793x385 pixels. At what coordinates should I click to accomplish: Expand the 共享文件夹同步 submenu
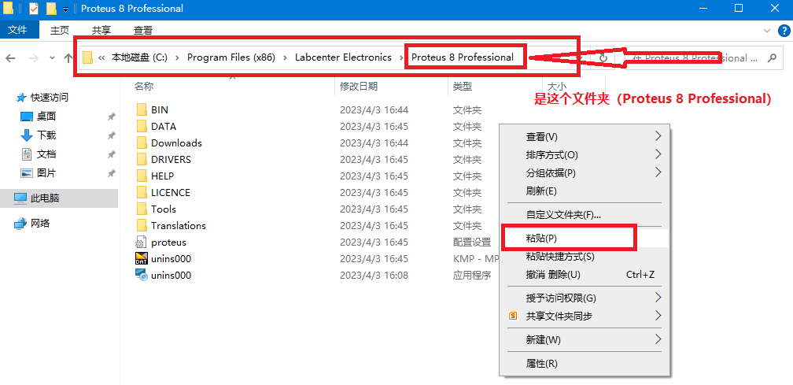[658, 316]
